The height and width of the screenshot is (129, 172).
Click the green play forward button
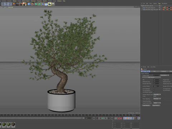point(103,118)
